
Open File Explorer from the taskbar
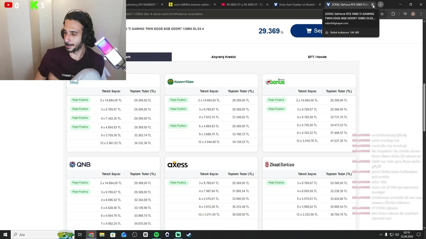(102, 235)
